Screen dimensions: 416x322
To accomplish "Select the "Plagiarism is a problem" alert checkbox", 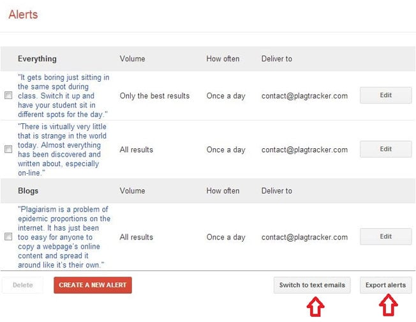I will click(8, 236).
